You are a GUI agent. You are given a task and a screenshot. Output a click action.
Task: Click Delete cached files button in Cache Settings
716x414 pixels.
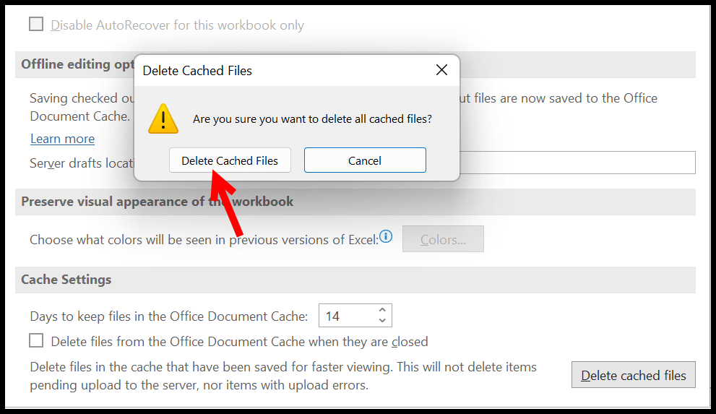point(634,375)
